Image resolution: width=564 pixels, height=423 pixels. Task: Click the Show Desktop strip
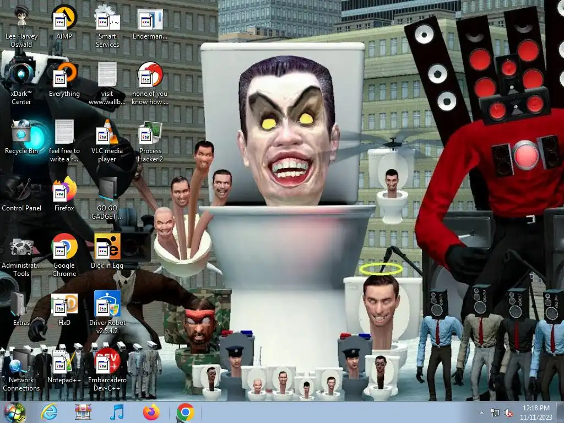tap(561, 412)
